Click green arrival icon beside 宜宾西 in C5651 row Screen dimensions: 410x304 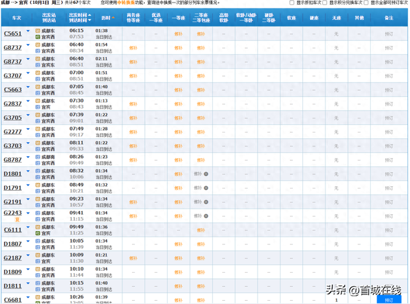pos(38,37)
